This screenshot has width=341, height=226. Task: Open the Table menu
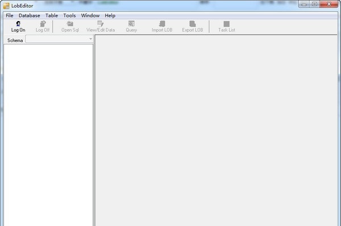pyautogui.click(x=52, y=15)
